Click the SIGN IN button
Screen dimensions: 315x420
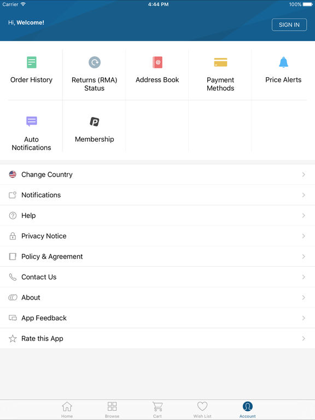click(x=289, y=25)
